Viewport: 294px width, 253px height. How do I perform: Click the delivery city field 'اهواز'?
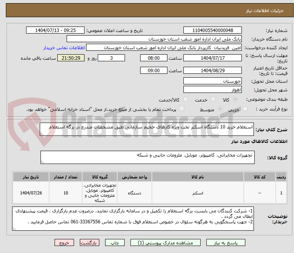click(x=212, y=90)
